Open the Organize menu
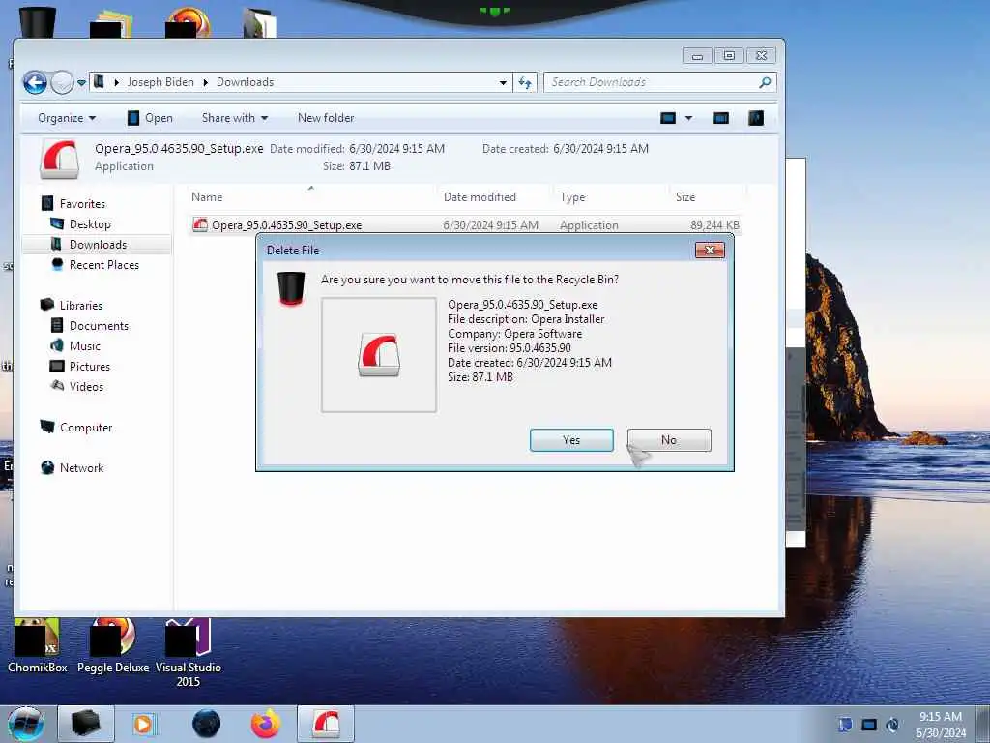Screen dimensions: 990x743 (67, 118)
